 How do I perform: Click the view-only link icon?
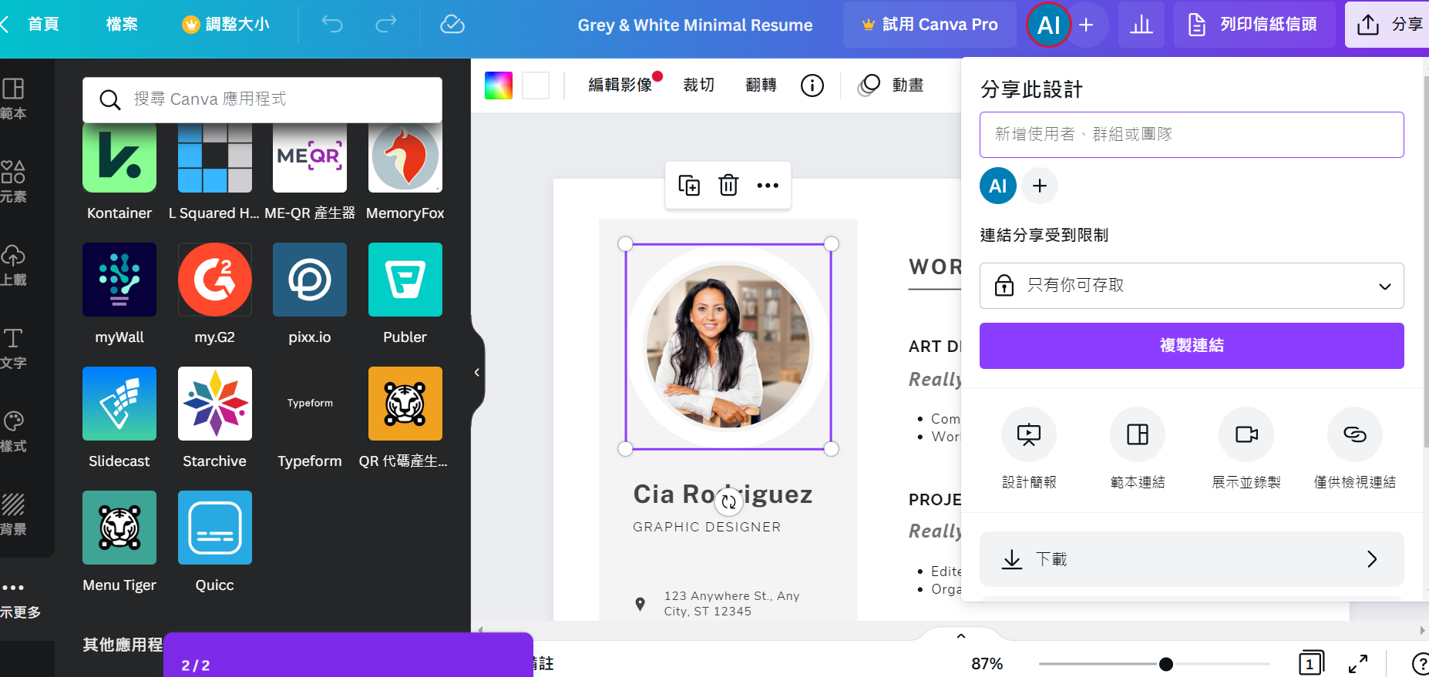click(1354, 435)
